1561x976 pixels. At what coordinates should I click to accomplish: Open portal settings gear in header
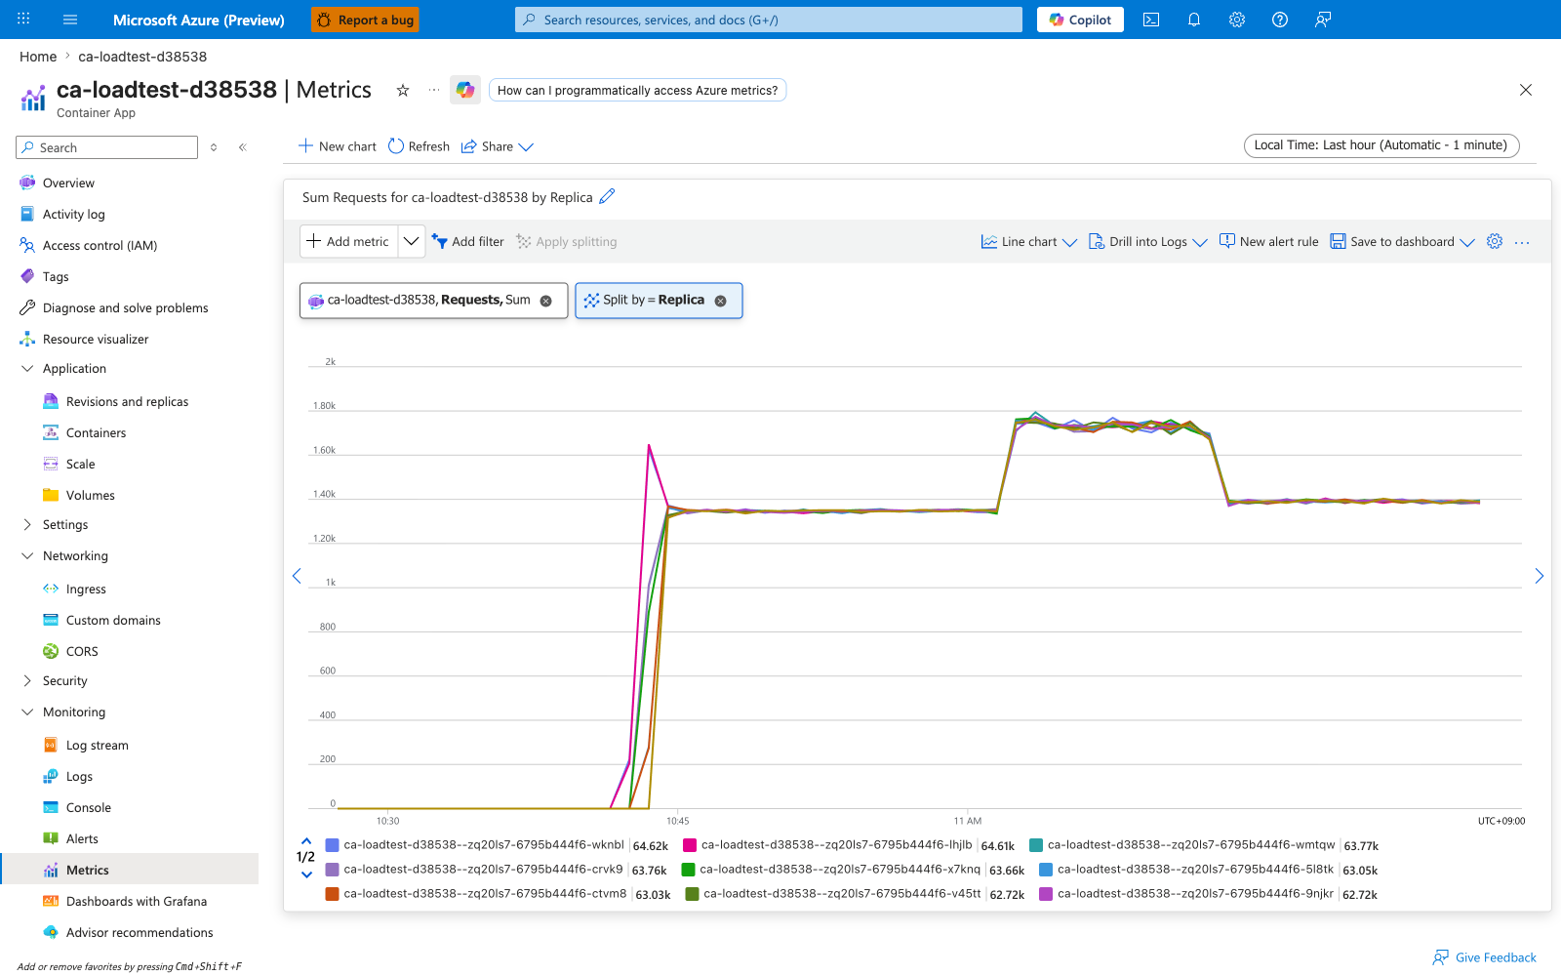(1237, 20)
